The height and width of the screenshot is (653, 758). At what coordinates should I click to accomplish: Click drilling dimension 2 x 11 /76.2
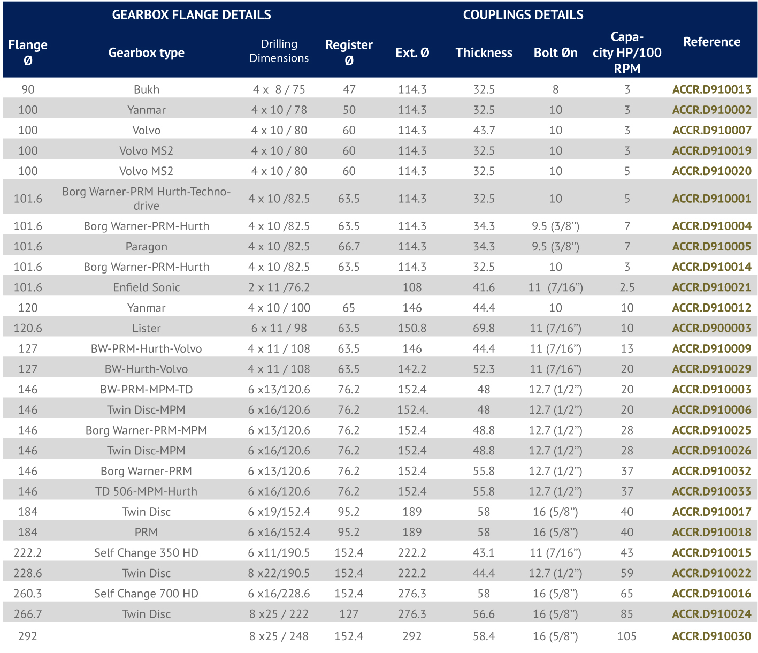coord(279,287)
